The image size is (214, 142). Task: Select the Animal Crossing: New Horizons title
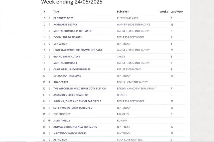75,127
